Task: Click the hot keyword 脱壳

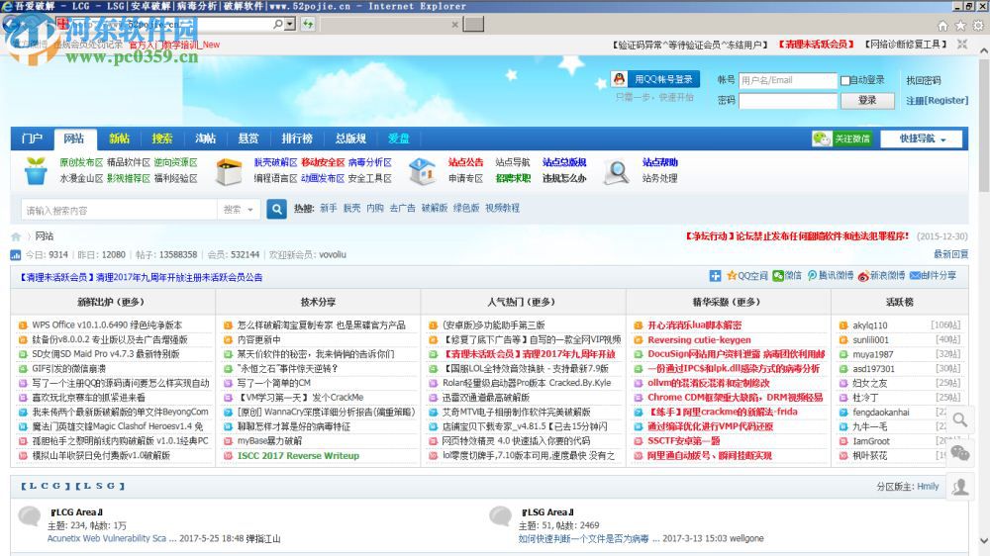Action: coord(351,209)
